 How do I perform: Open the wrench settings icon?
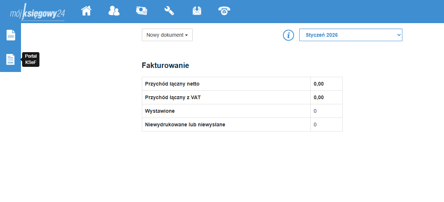pos(169,11)
